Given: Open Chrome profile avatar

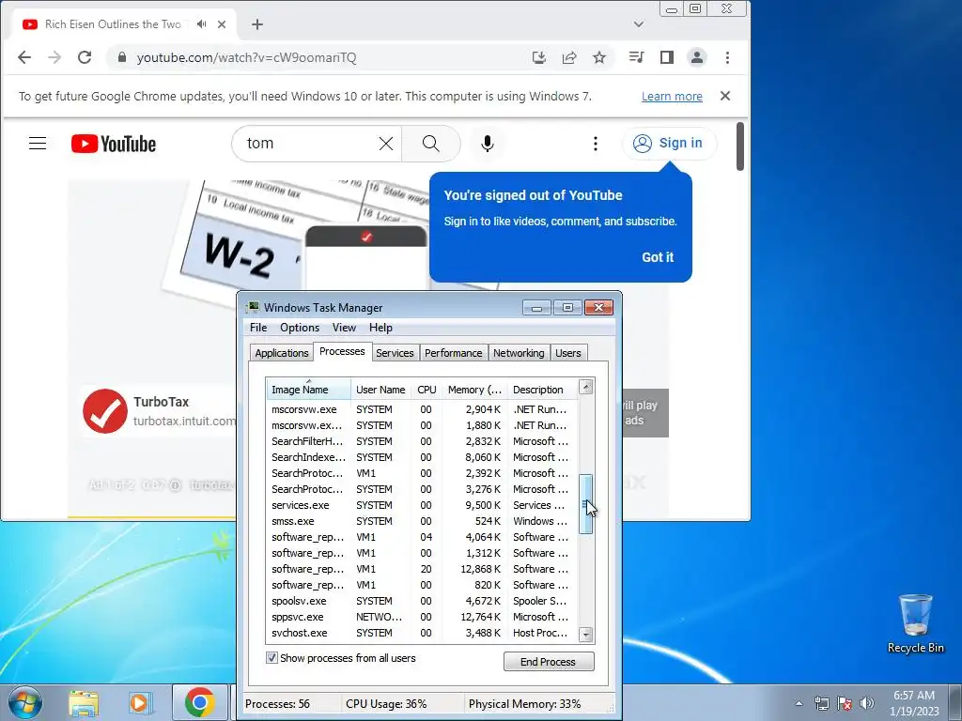Looking at the screenshot, I should 697,57.
